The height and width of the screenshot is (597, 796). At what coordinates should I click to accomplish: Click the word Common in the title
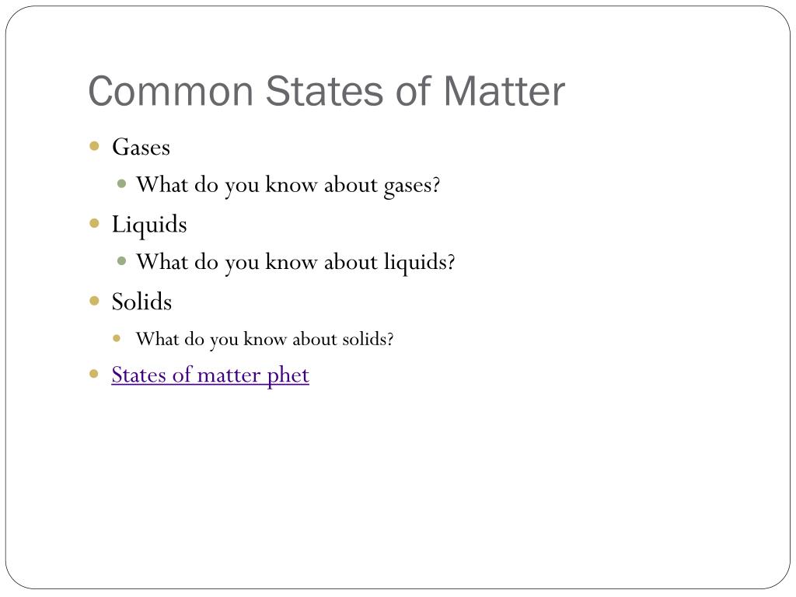pyautogui.click(x=171, y=92)
